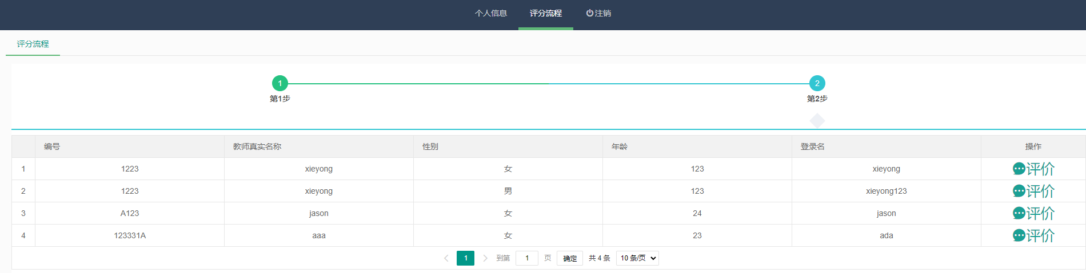
Task: Open the 10 条/页 page size dropdown
Action: click(x=637, y=258)
